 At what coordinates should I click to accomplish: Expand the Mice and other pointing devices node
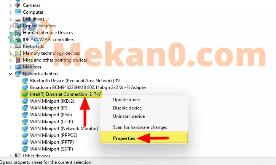[11, 60]
